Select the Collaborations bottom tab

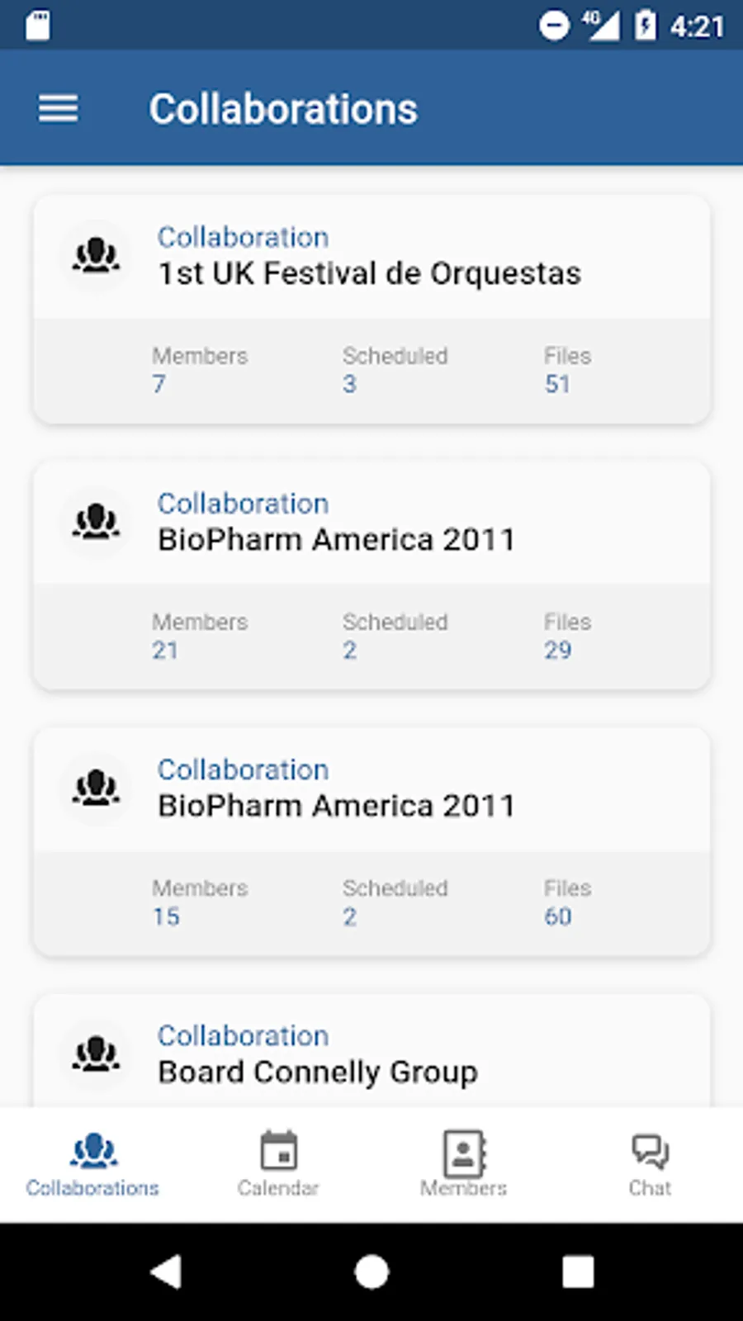tap(92, 1164)
